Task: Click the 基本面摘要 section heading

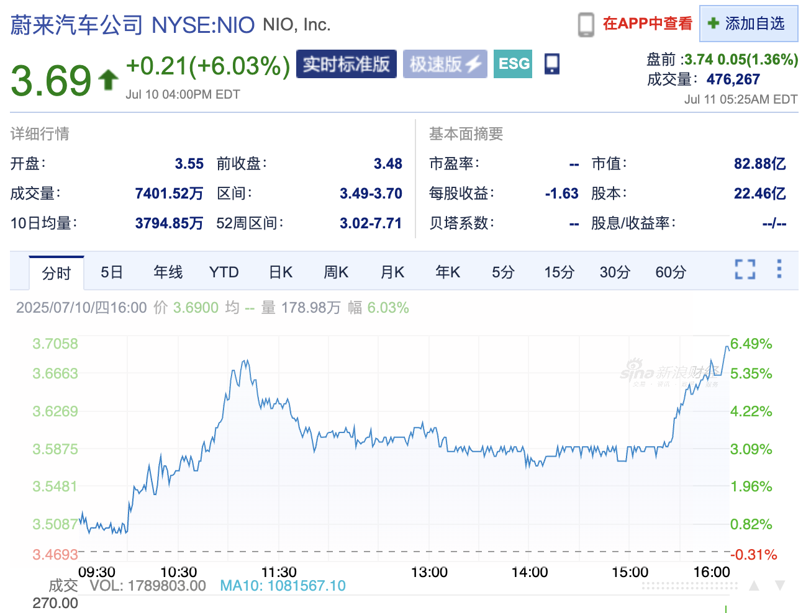Action: [x=466, y=134]
